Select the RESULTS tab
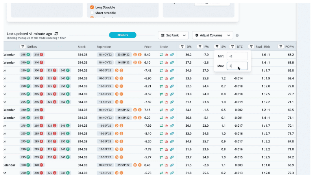 click(122, 35)
